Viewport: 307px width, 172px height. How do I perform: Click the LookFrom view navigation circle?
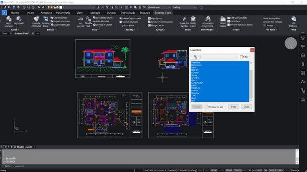291,43
